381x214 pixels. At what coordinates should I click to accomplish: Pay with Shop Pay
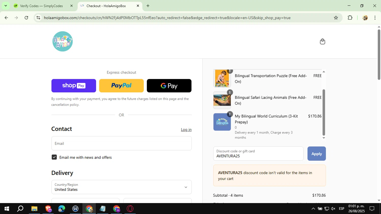[74, 86]
